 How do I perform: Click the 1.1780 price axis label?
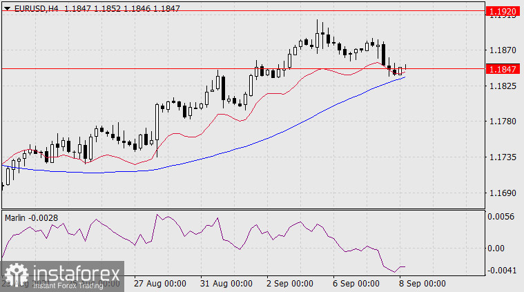click(x=501, y=122)
